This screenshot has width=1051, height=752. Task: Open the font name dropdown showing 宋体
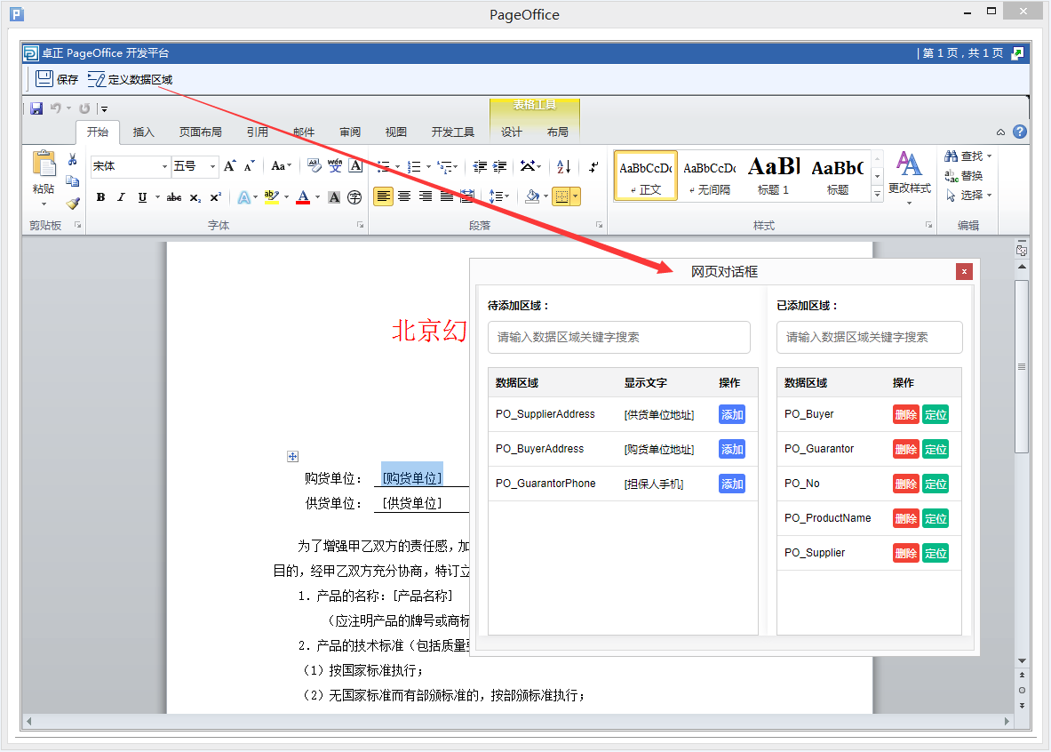pyautogui.click(x=164, y=166)
